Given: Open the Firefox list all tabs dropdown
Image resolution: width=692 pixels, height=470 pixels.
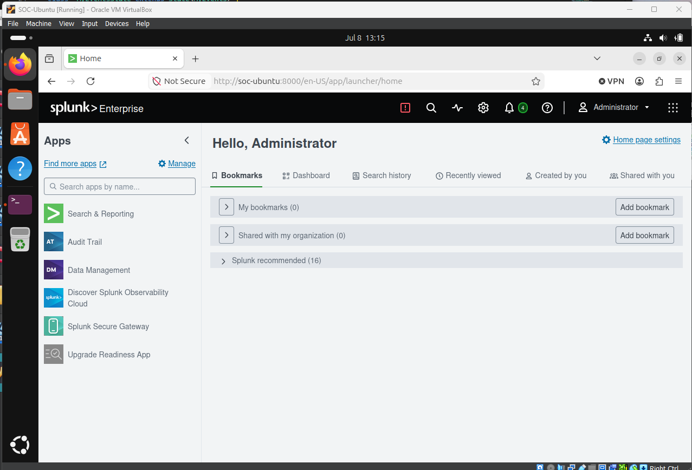Looking at the screenshot, I should (x=597, y=58).
